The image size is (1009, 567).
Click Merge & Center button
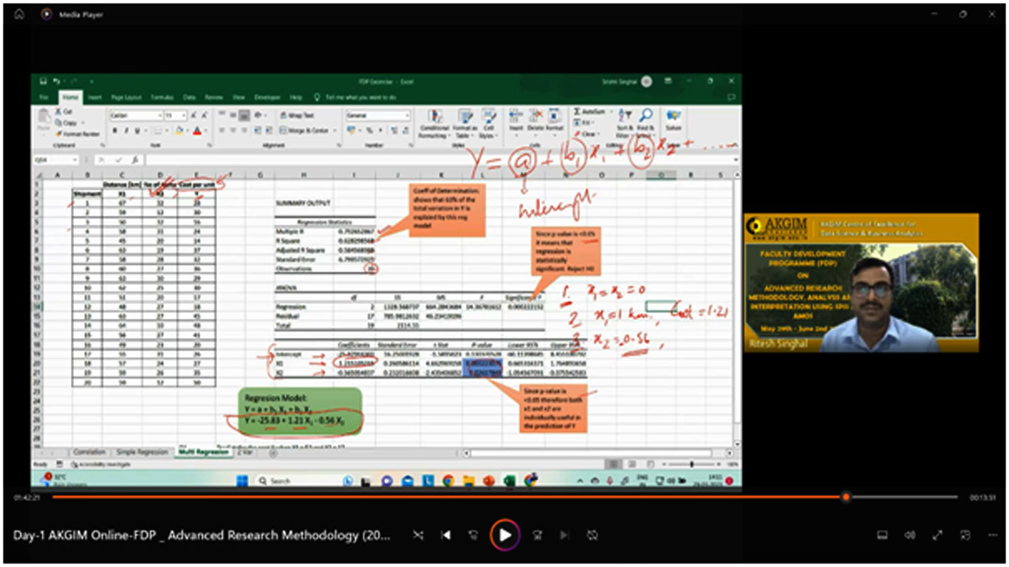304,131
